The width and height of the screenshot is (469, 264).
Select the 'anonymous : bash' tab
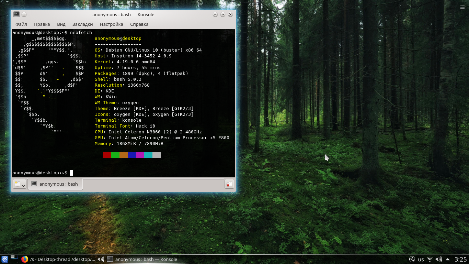pos(55,184)
